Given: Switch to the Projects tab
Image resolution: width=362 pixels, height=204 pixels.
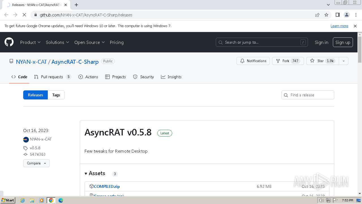Looking at the screenshot, I should pyautogui.click(x=115, y=77).
